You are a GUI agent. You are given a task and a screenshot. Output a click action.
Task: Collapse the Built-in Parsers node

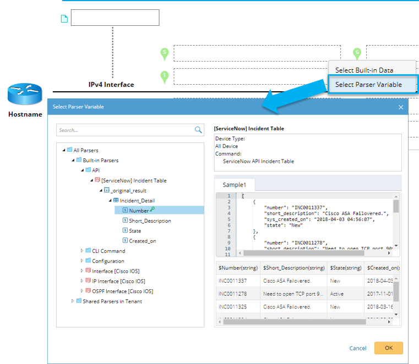click(x=73, y=161)
